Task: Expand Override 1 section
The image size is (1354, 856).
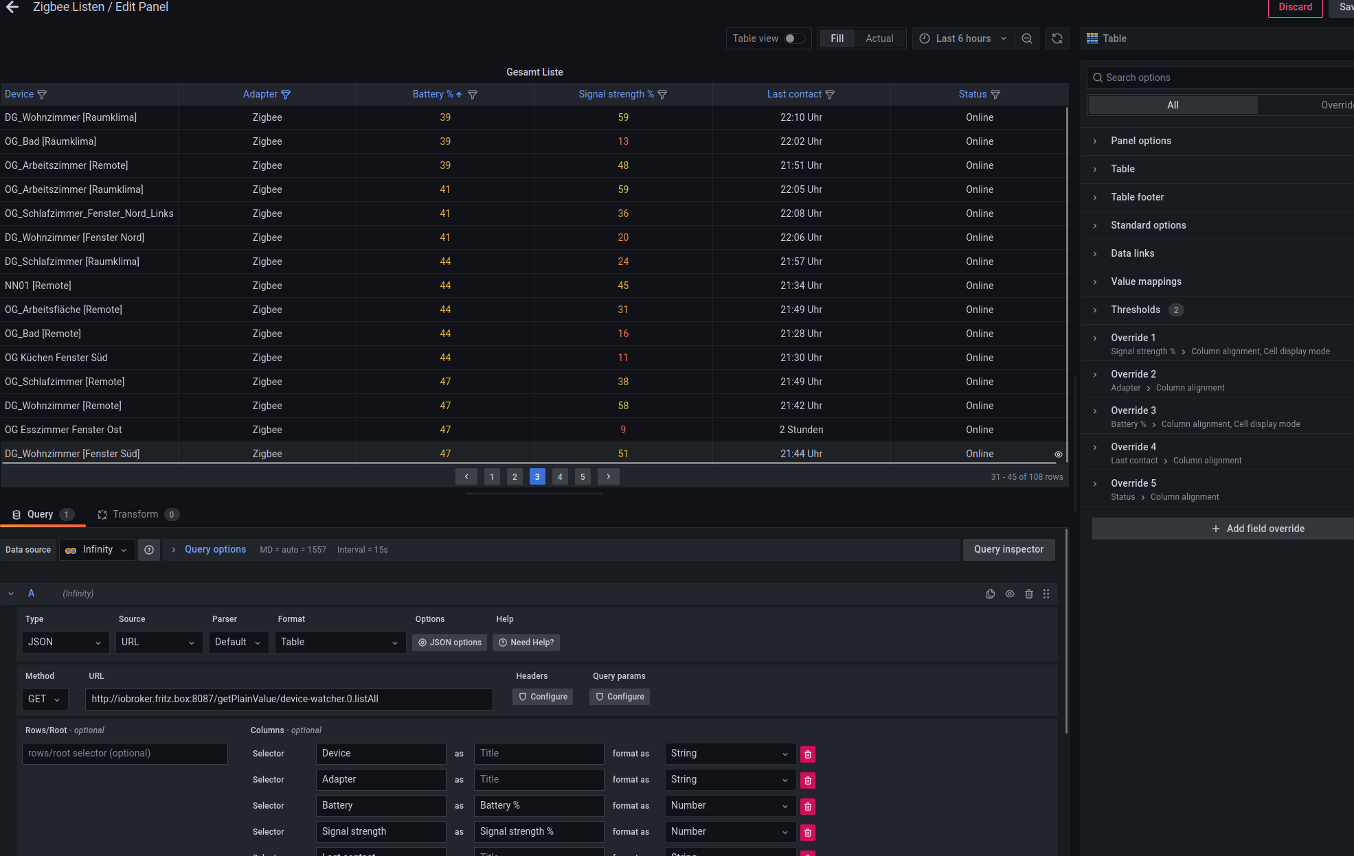Action: [1133, 338]
